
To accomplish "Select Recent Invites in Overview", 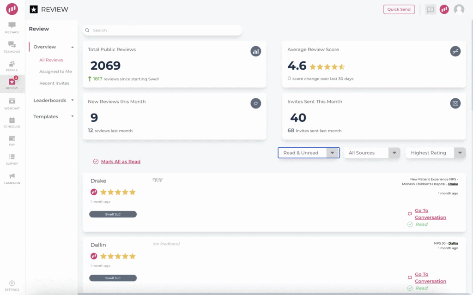I will [54, 83].
